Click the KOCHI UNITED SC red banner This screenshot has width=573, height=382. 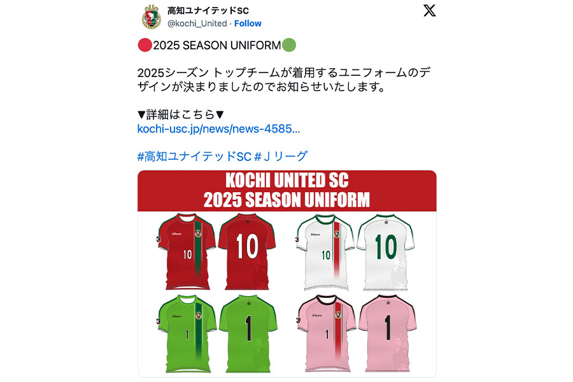287,191
